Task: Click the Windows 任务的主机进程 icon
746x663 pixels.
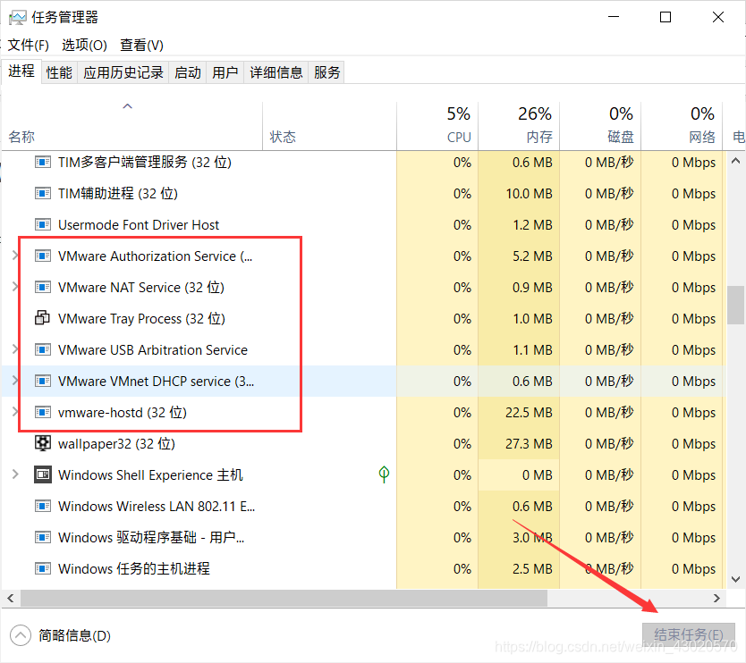Action: point(43,568)
